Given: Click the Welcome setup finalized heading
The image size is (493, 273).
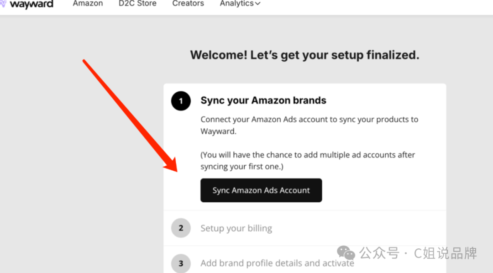Looking at the screenshot, I should 304,55.
